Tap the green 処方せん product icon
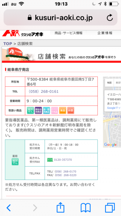The image size is (121, 216). coord(30,110)
